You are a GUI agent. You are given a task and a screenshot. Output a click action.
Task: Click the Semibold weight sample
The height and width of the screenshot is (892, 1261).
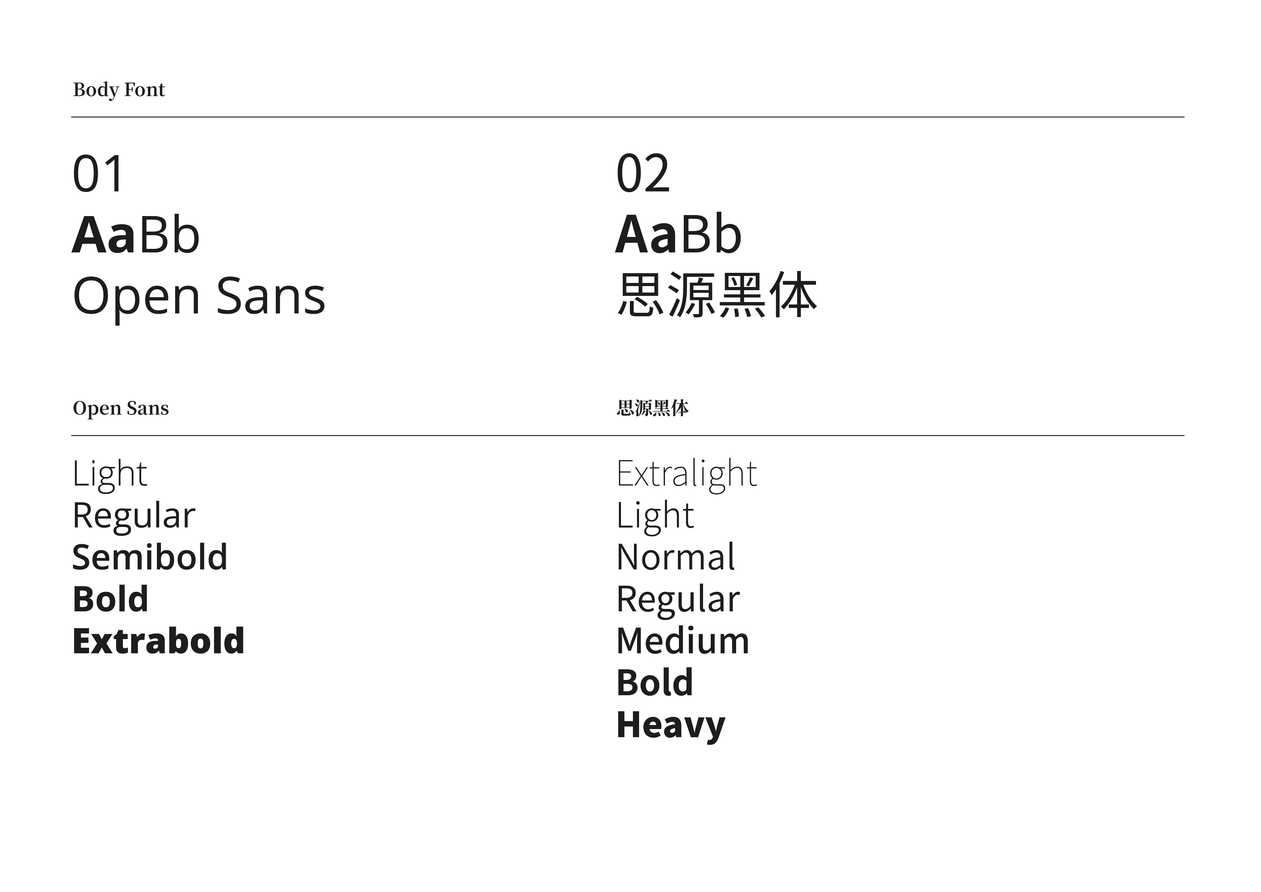coord(150,557)
